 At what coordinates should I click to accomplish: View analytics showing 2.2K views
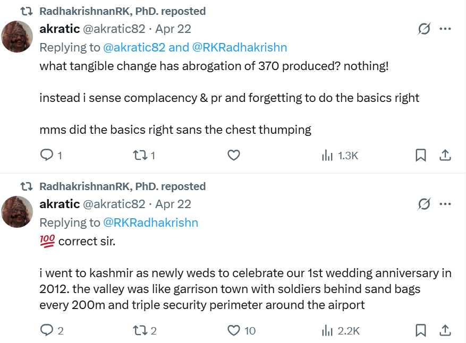coord(341,331)
